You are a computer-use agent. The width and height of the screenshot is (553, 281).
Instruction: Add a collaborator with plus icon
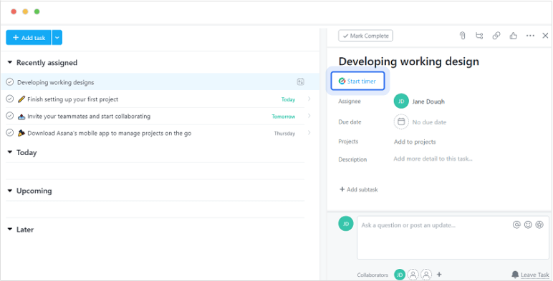tap(439, 275)
